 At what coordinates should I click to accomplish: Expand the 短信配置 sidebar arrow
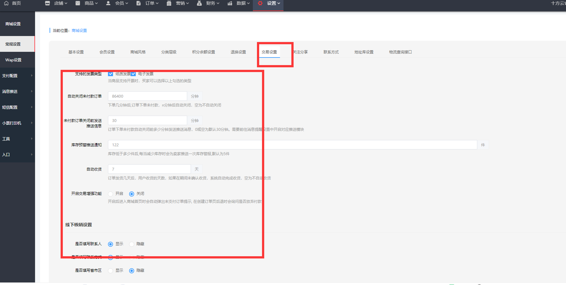click(x=32, y=107)
